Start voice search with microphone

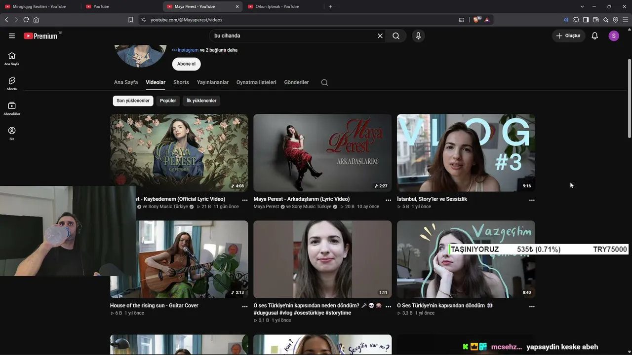point(418,36)
